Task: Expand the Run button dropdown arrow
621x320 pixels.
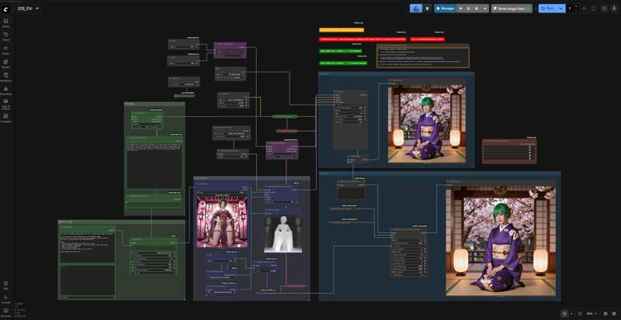Action: point(560,9)
